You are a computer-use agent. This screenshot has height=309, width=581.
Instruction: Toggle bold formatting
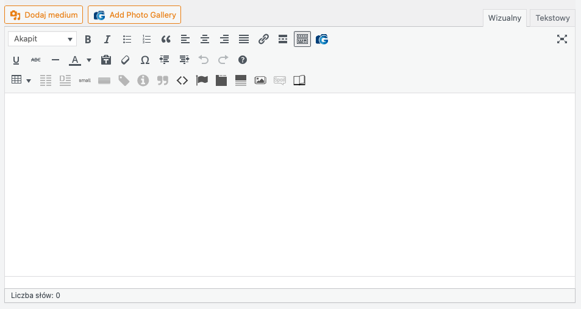click(88, 39)
